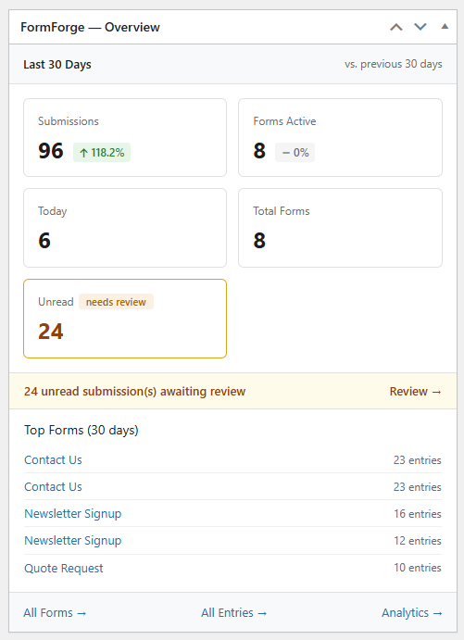Open the Review link in unread banner
The image size is (464, 640).
[x=416, y=392]
